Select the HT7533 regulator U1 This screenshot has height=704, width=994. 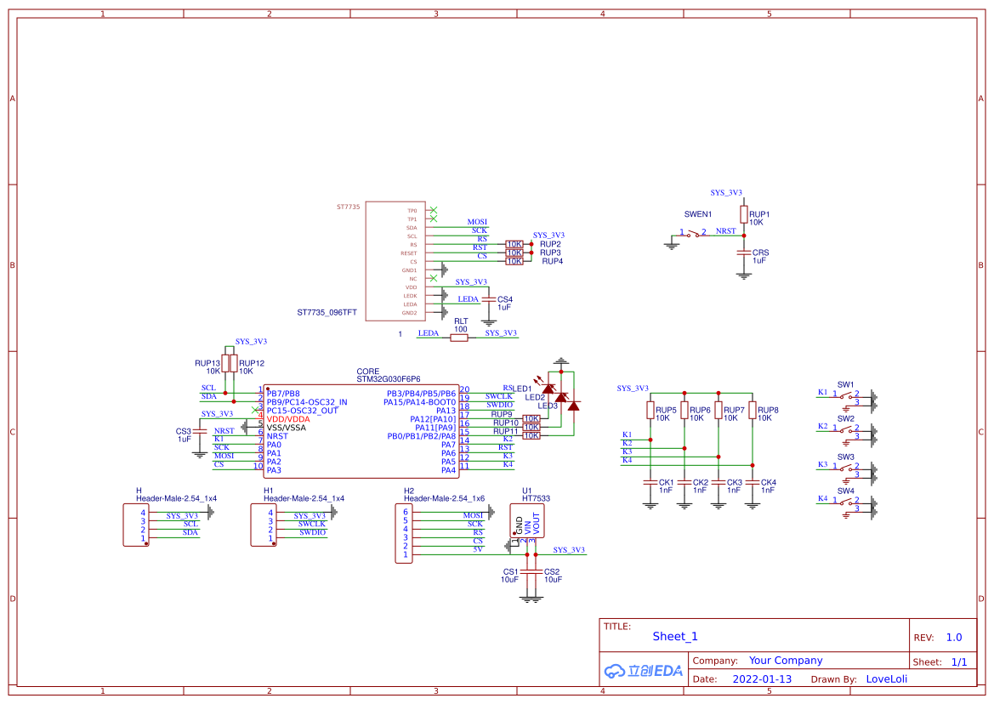click(527, 520)
